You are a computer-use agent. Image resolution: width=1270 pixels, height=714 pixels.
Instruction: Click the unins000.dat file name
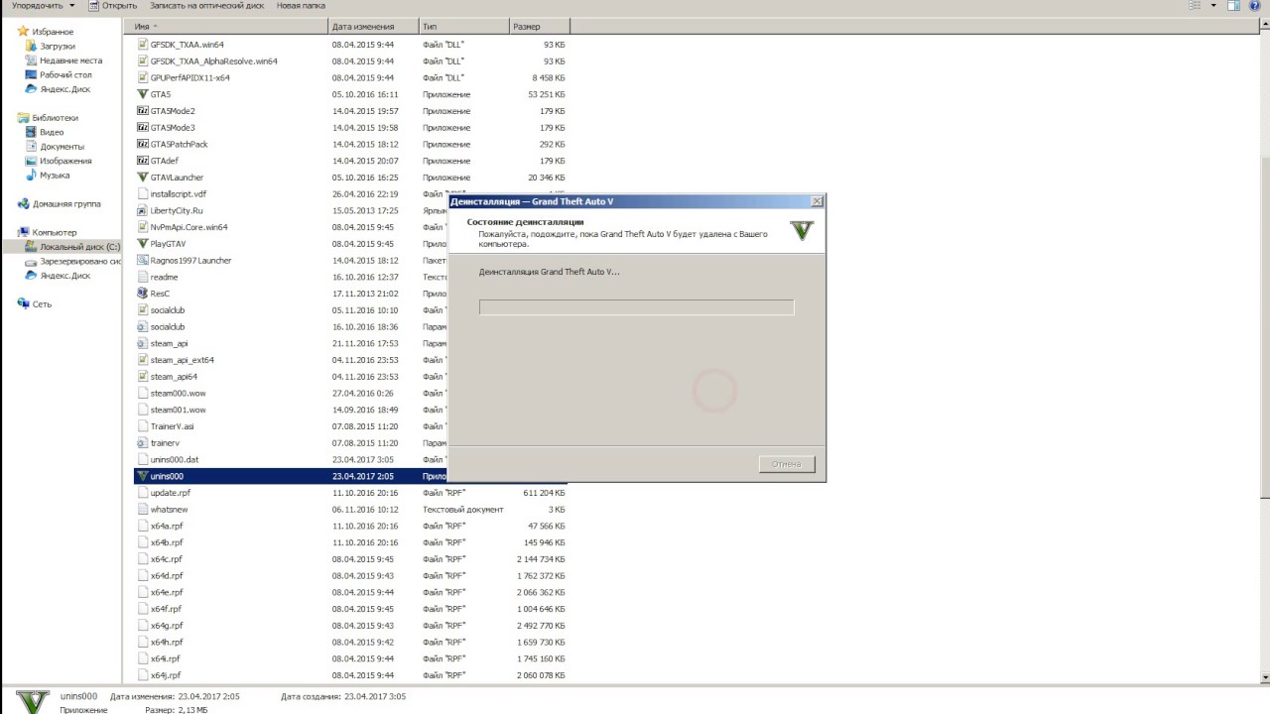click(x=175, y=459)
